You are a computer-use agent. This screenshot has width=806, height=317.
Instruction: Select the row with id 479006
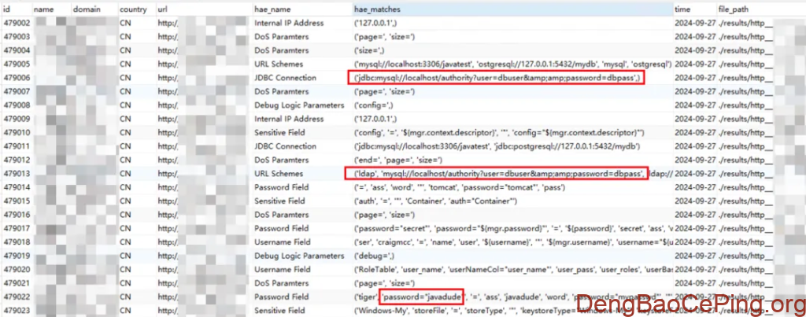tap(17, 78)
